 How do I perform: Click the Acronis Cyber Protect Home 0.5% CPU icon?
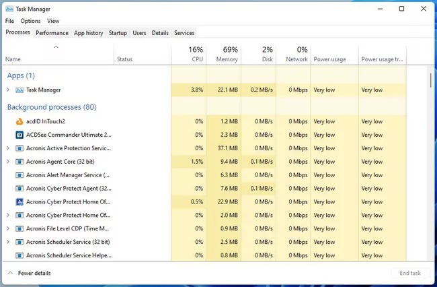[x=19, y=202]
